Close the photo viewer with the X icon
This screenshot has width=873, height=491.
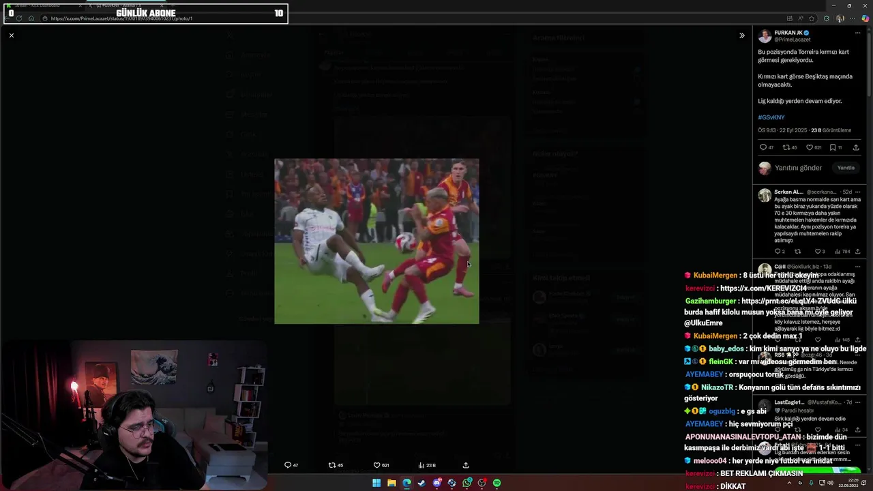pos(11,35)
